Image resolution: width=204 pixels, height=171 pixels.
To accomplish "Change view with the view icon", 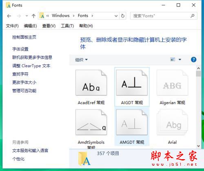I will (173, 60).
